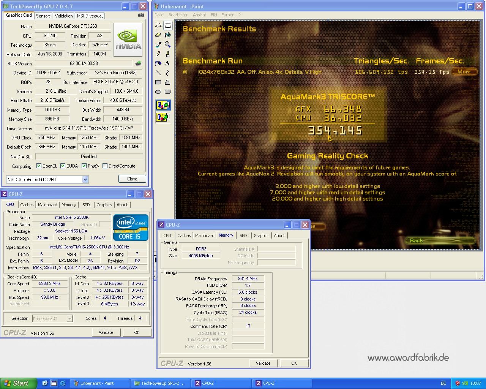This screenshot has width=486, height=389.
Task: Select the Polygon shape tool
Action: click(x=168, y=82)
